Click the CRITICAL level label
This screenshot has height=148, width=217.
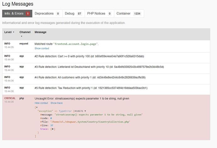pyautogui.click(x=10, y=98)
